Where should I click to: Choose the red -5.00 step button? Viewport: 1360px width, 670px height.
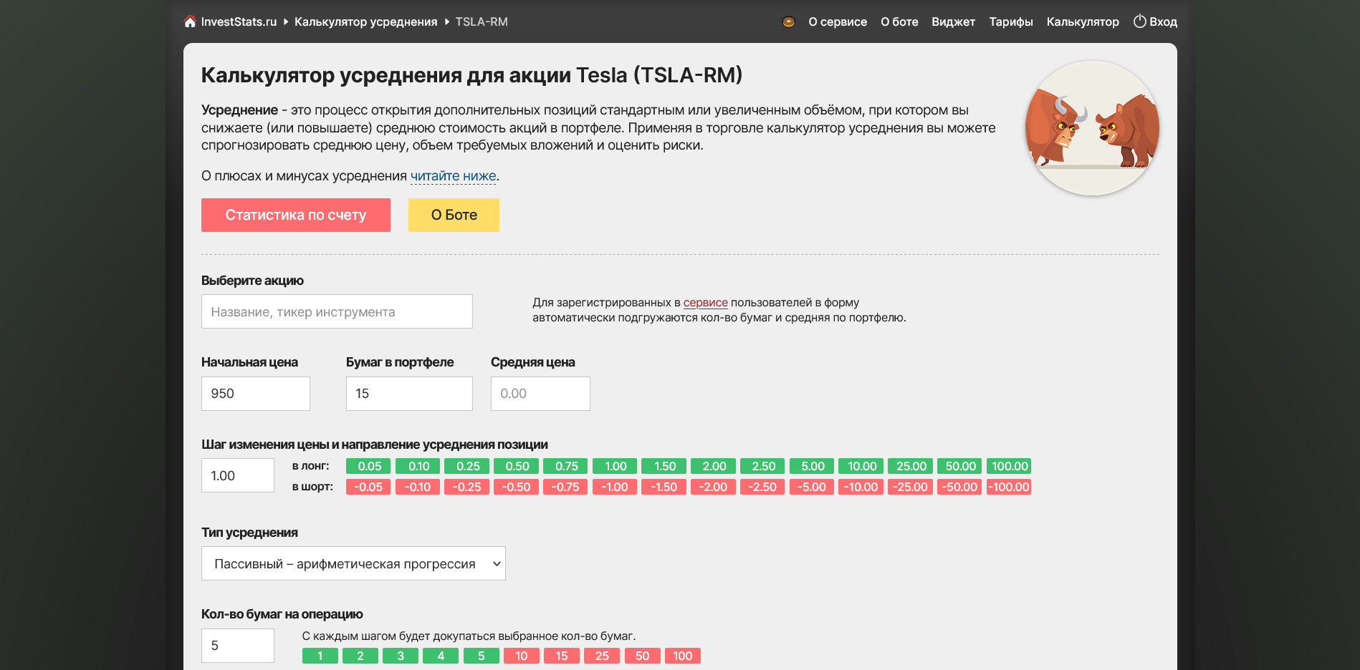tap(812, 487)
